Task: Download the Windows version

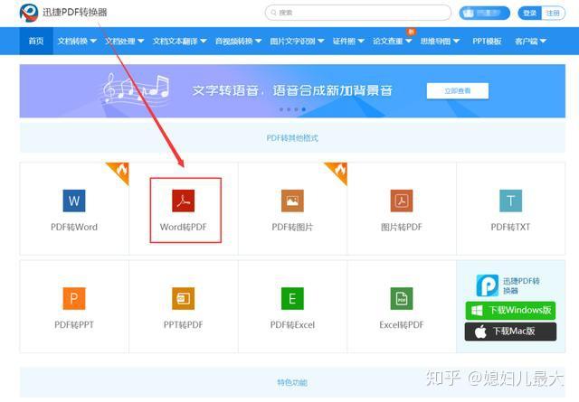Action: [510, 311]
